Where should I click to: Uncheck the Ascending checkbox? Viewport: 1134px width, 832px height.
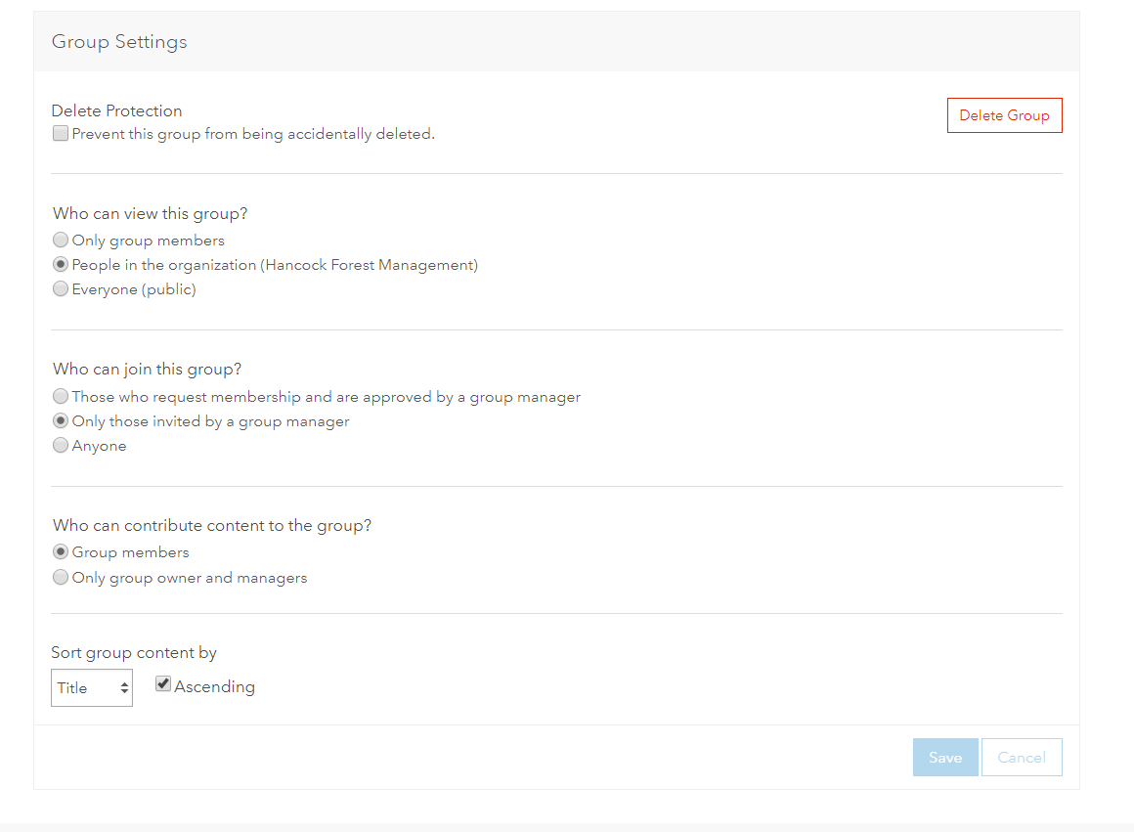tap(163, 685)
